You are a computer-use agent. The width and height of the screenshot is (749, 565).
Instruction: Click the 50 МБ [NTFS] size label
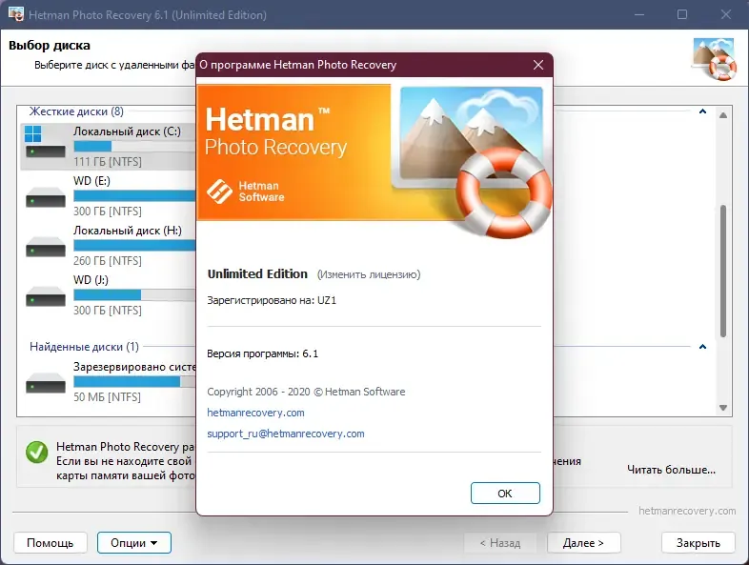[107, 397]
